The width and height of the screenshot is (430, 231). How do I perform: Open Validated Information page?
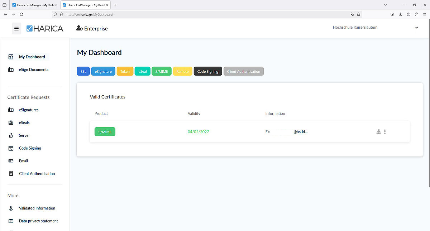pos(37,208)
